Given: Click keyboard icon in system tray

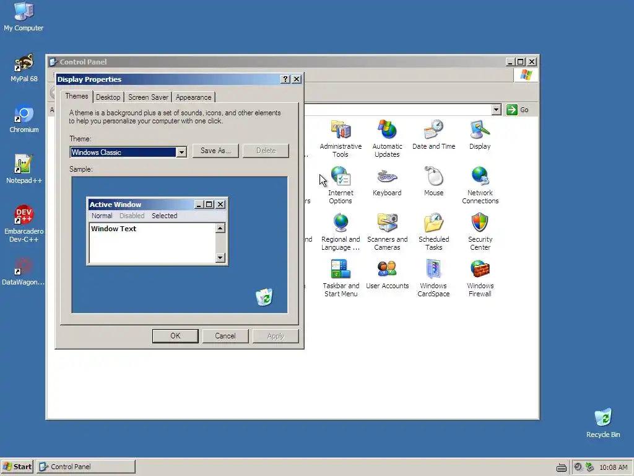Looking at the screenshot, I should tap(561, 467).
